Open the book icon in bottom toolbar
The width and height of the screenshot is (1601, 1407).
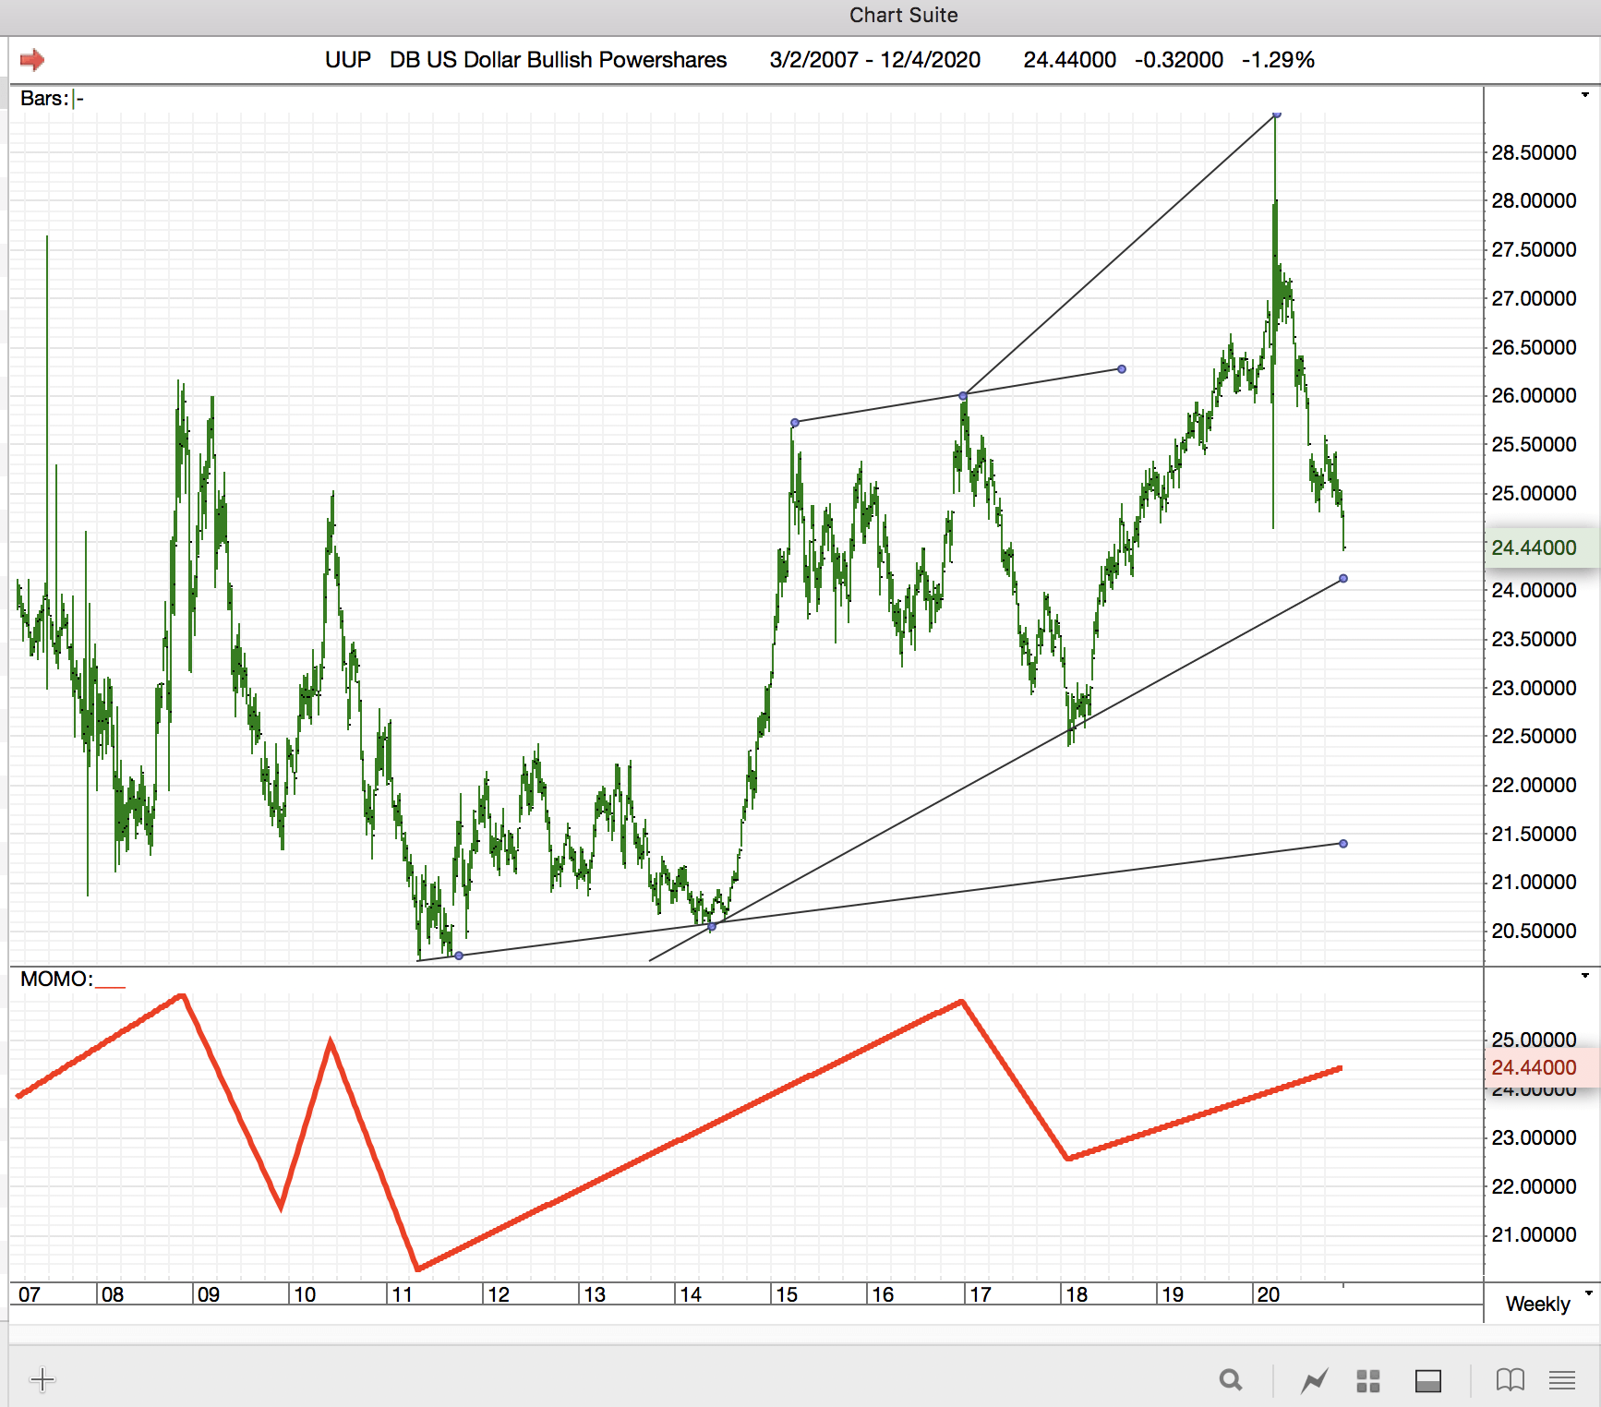[x=1511, y=1380]
